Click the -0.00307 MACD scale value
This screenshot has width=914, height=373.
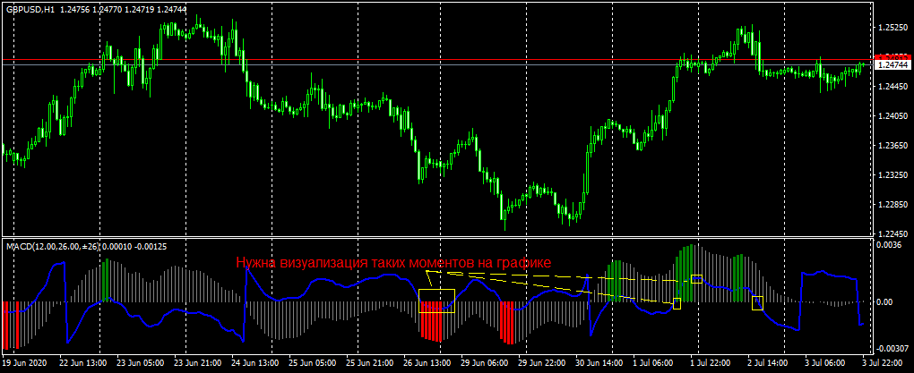pos(893,349)
